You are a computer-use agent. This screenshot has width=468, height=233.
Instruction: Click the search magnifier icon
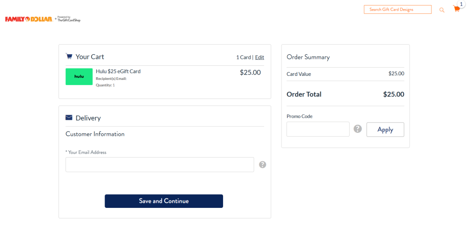pyautogui.click(x=441, y=10)
